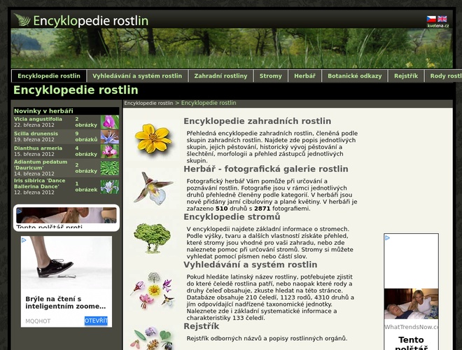Image resolution: width=462 pixels, height=350 pixels.
Task: Click the green tree icon
Action: [x=153, y=238]
